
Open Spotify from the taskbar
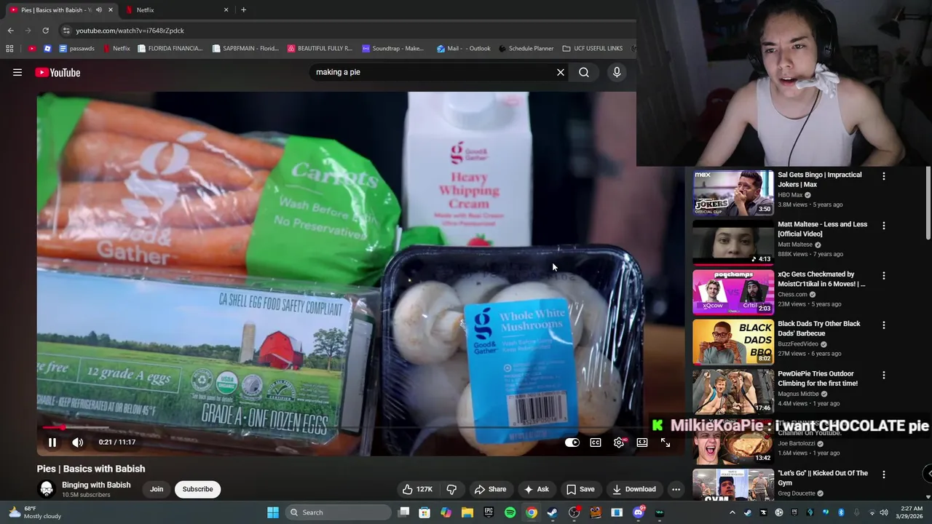pyautogui.click(x=510, y=512)
